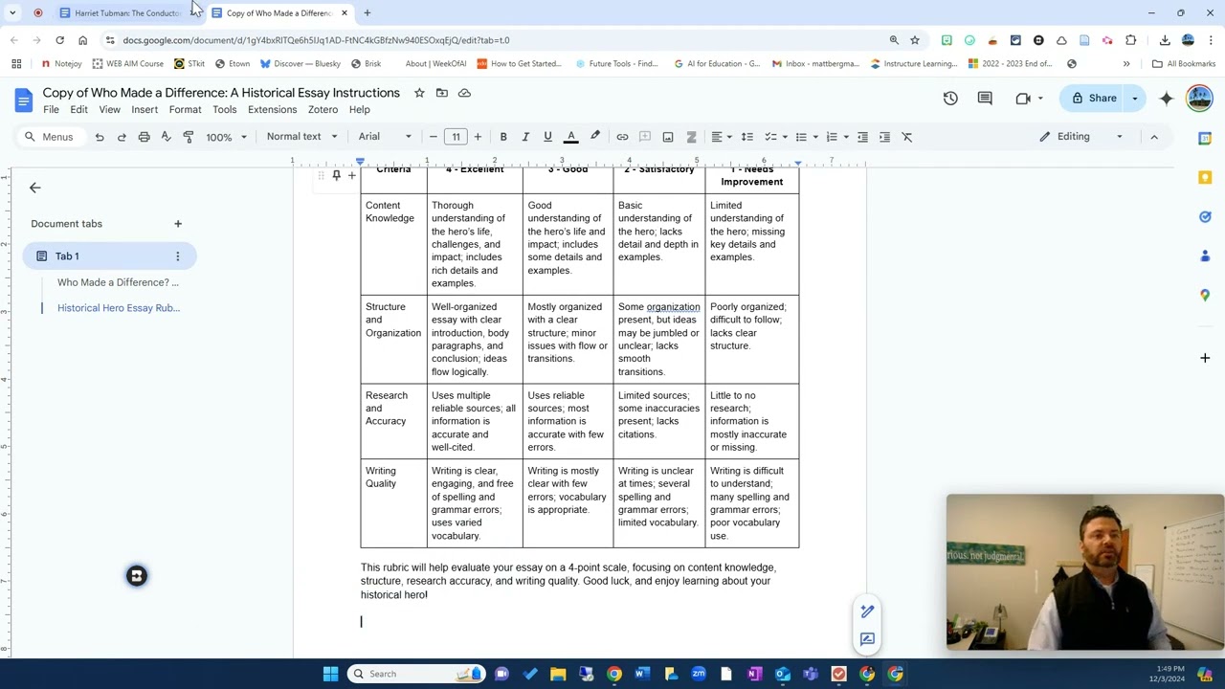Toggle bulleted list formatting
The width and height of the screenshot is (1225, 689).
pyautogui.click(x=801, y=137)
